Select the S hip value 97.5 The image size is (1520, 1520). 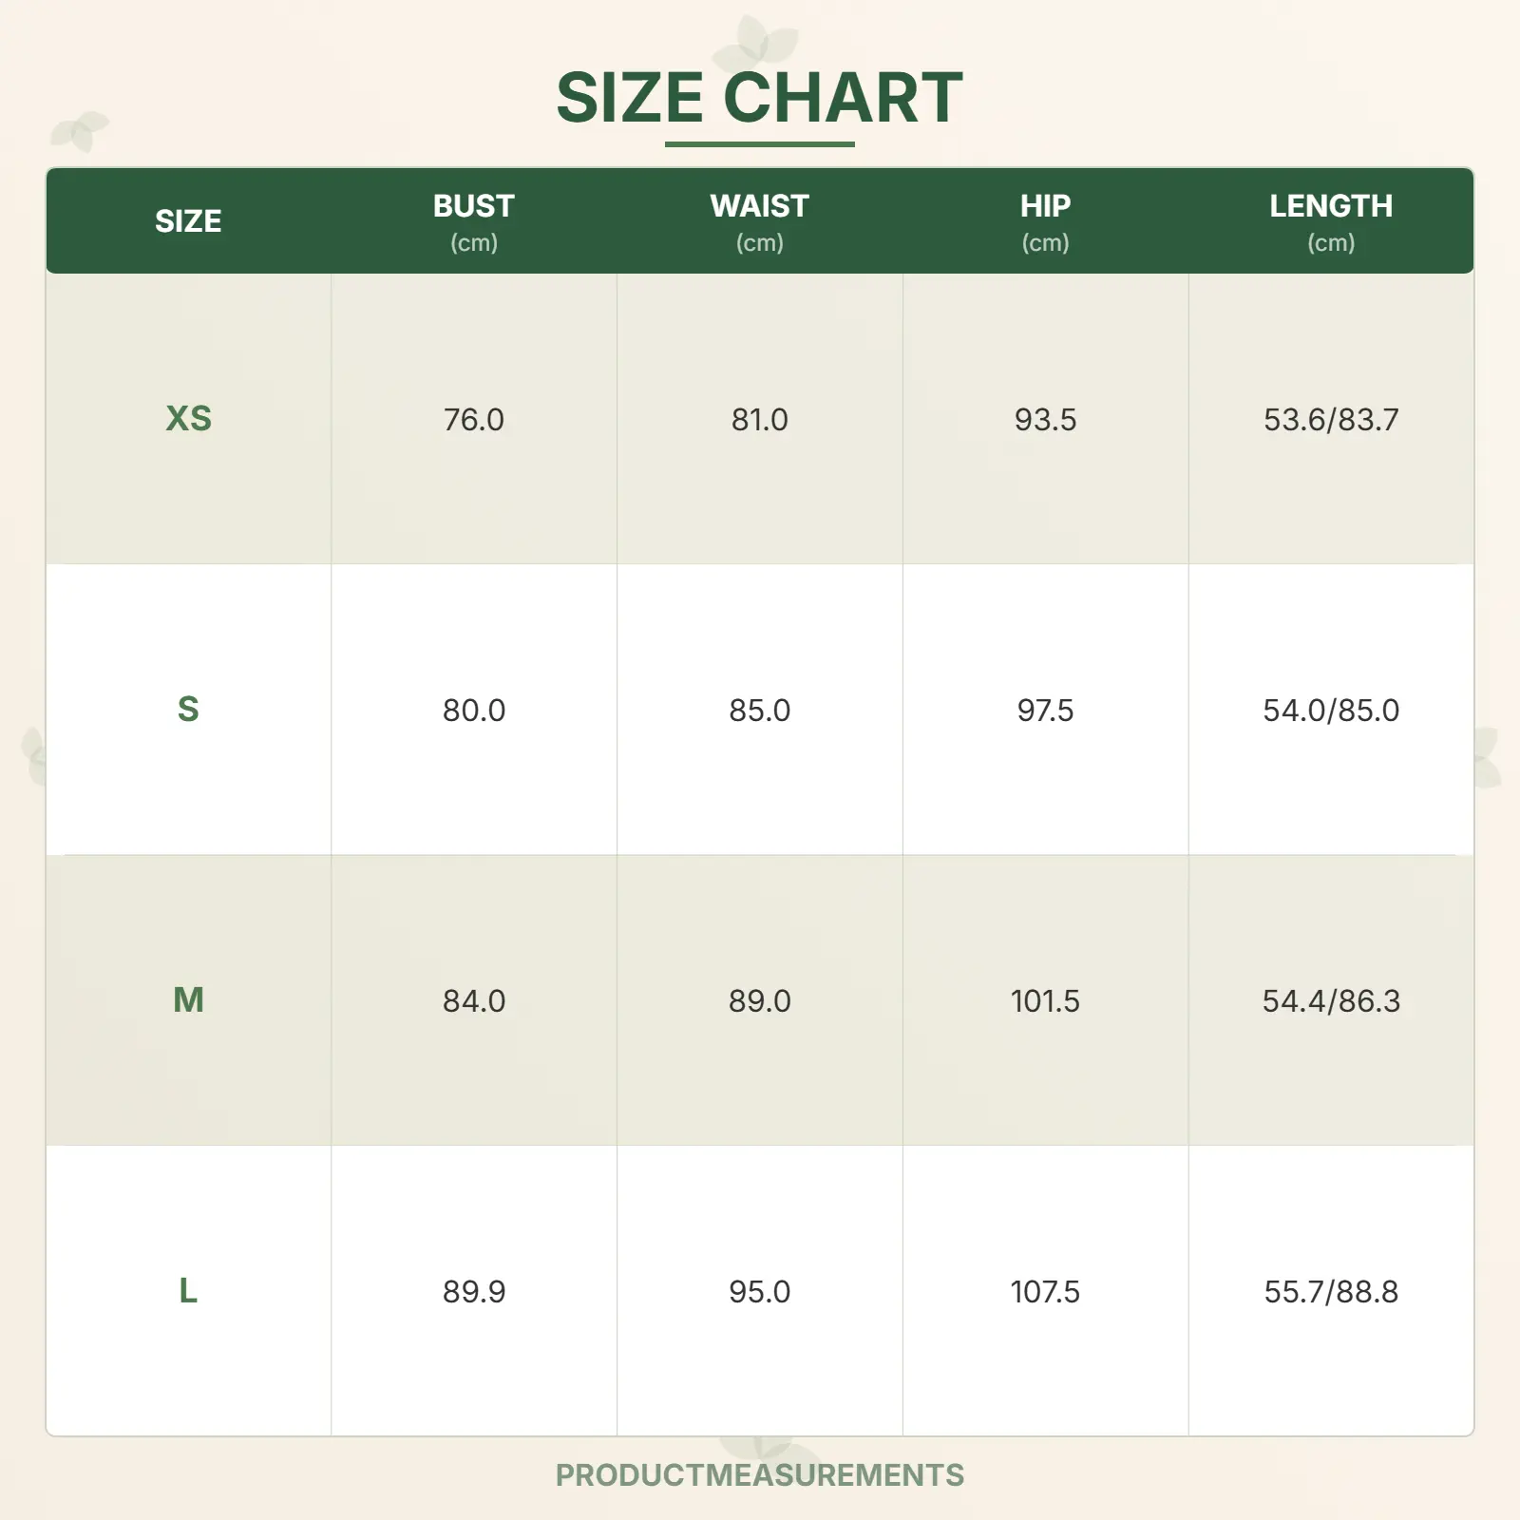coord(1045,710)
